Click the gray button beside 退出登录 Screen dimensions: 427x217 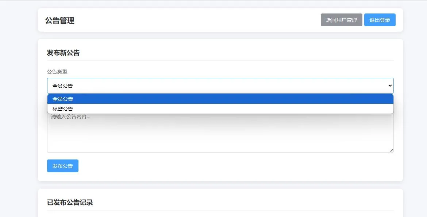pos(341,20)
